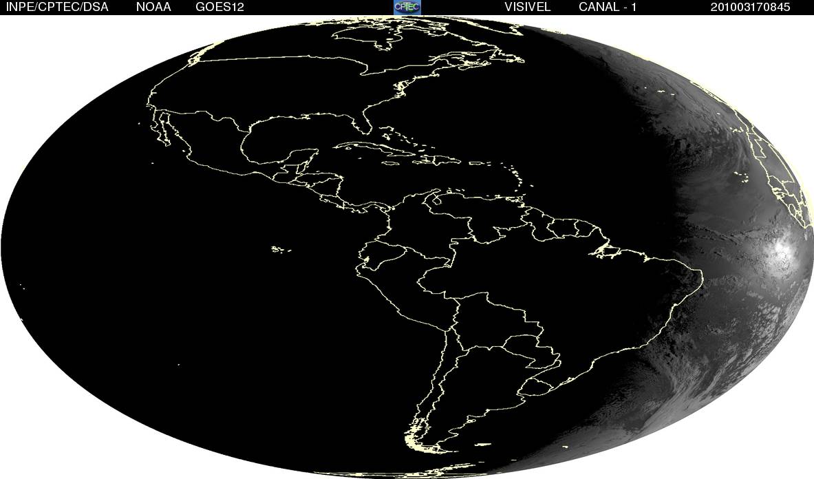This screenshot has height=479, width=814.
Task: Click the NOAA label in header
Action: (x=153, y=8)
